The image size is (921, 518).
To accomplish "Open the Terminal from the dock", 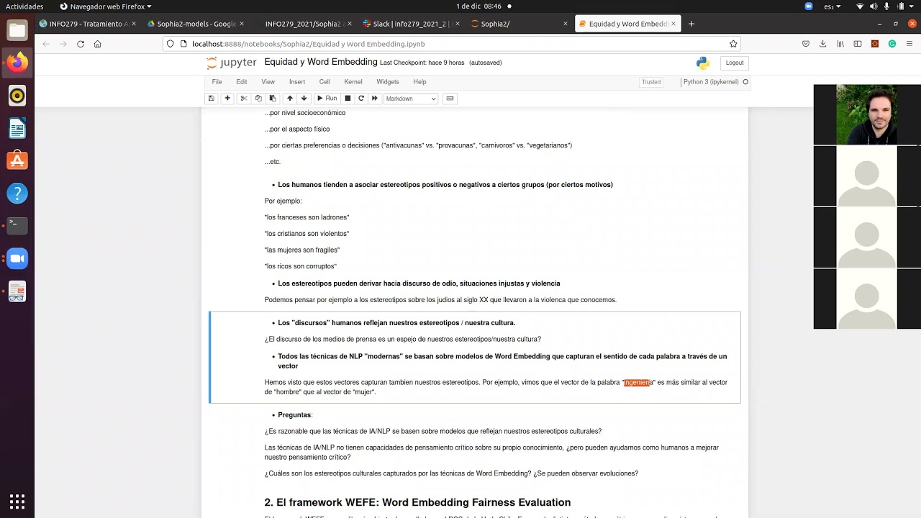I will pyautogui.click(x=17, y=226).
